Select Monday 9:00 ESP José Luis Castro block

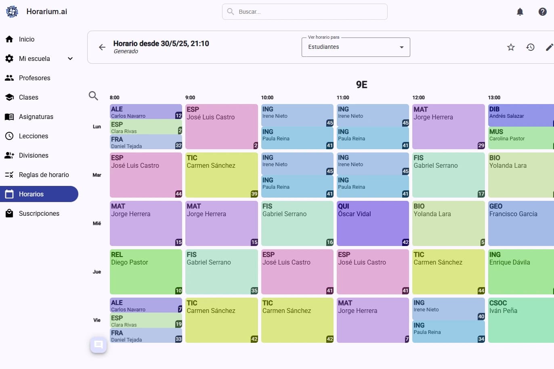(221, 127)
